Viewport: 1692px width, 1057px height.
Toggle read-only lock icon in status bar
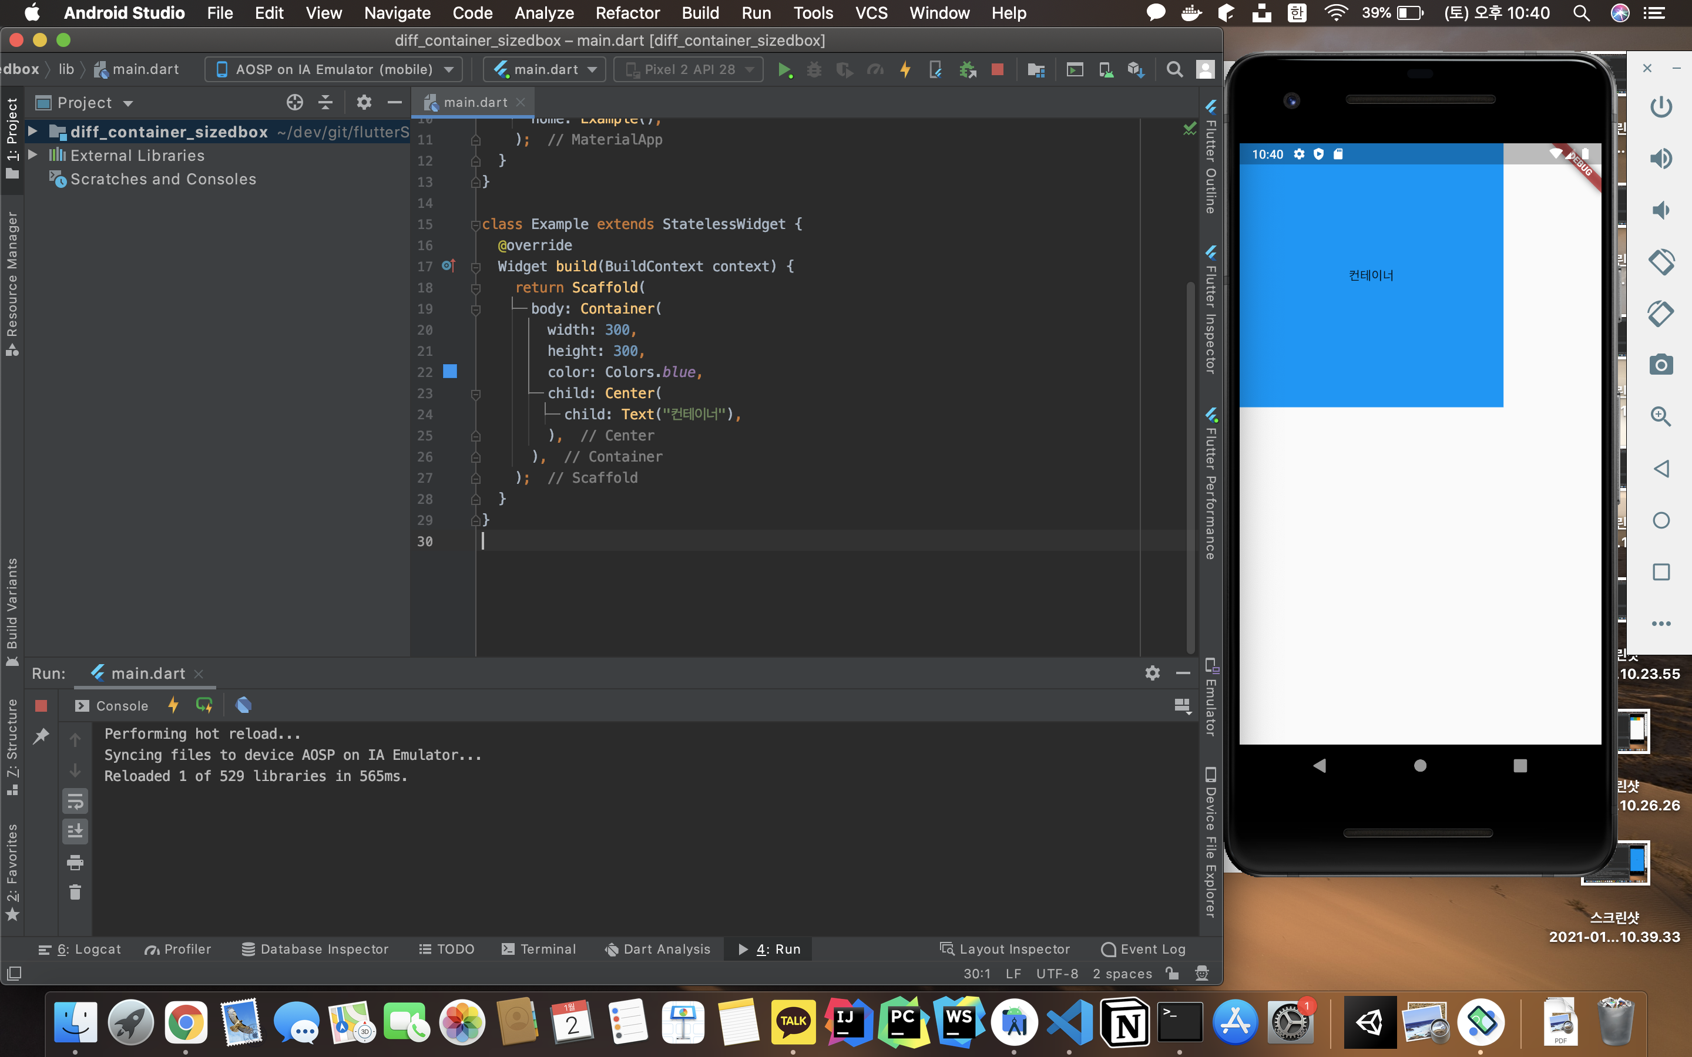click(1173, 973)
